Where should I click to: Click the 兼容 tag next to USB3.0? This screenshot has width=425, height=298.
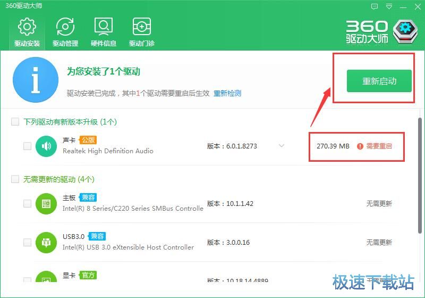[x=97, y=236]
